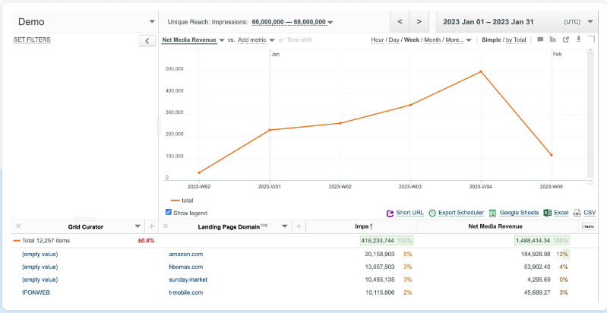
Task: Open the Net Media Revenue metric dropdown
Action: click(221, 40)
